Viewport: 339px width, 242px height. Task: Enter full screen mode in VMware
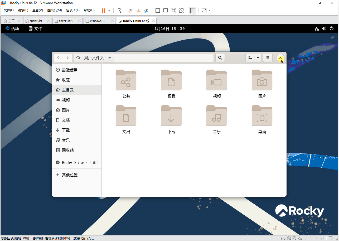173,11
